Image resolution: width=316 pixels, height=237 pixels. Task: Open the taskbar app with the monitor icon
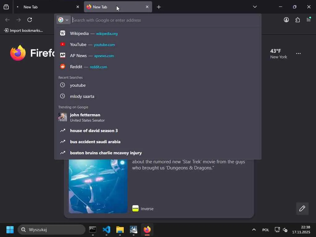[133, 230]
